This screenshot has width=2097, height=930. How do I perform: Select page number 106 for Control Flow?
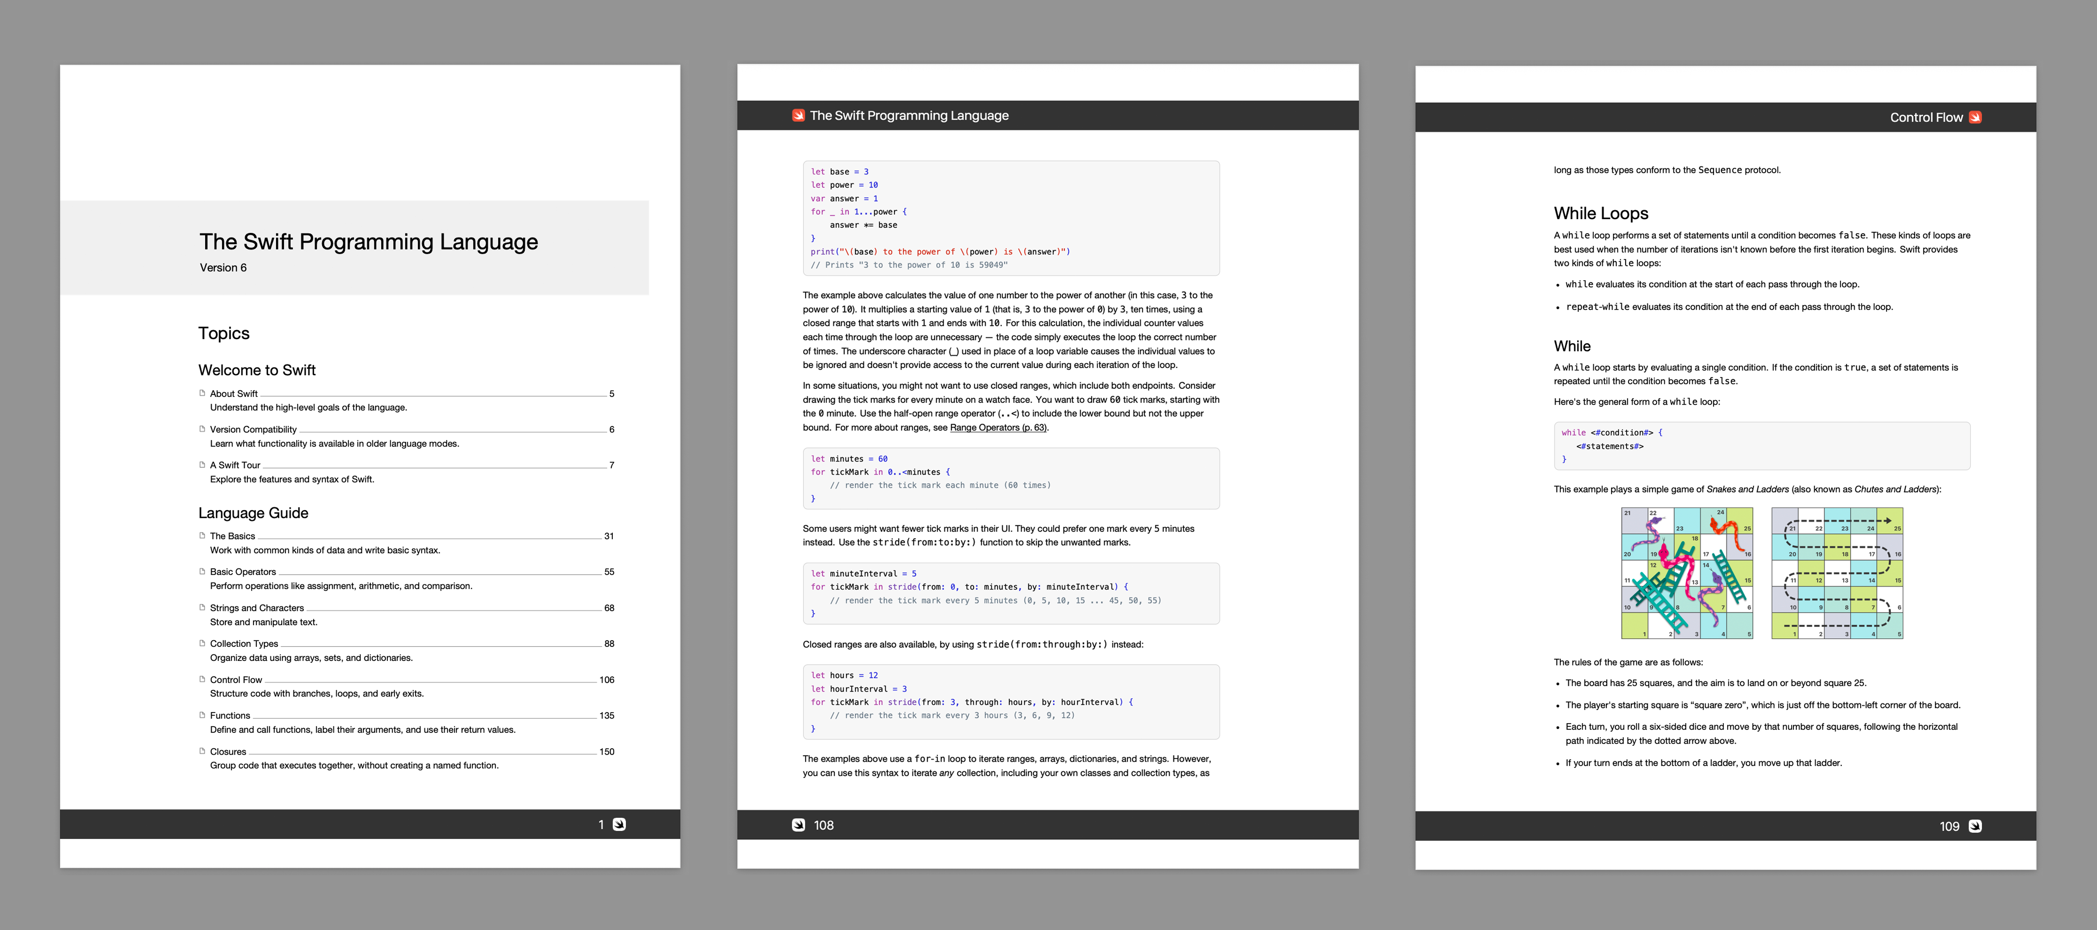click(x=608, y=679)
